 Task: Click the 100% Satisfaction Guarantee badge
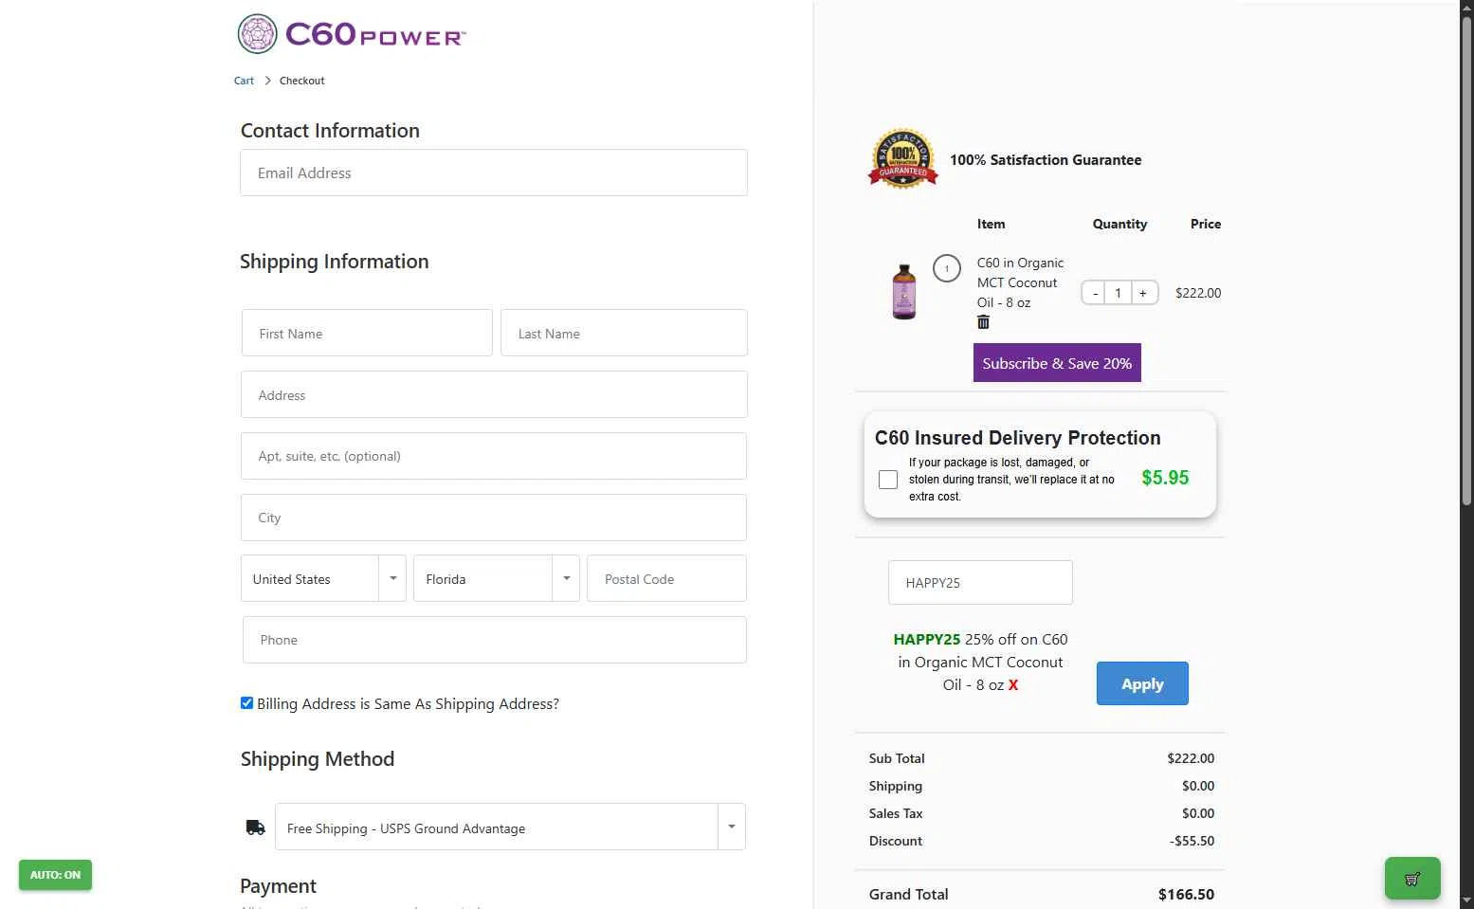click(903, 159)
